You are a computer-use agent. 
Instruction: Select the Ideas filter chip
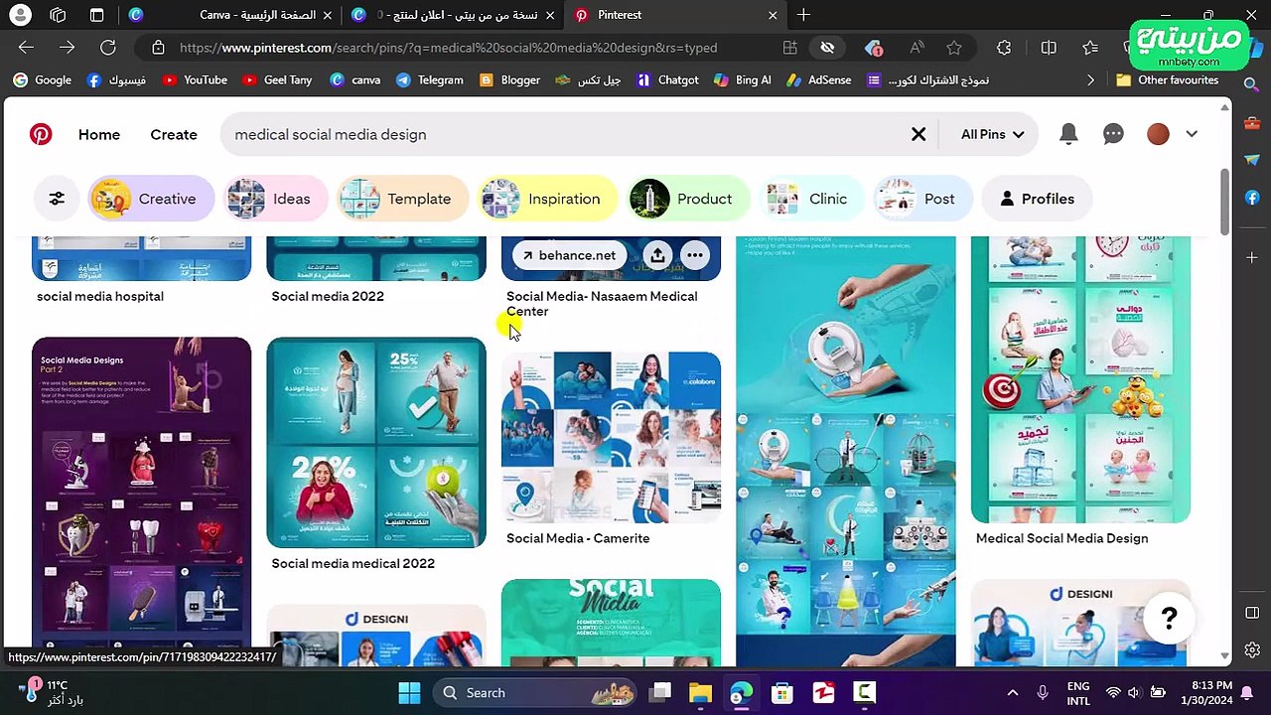[x=274, y=199]
